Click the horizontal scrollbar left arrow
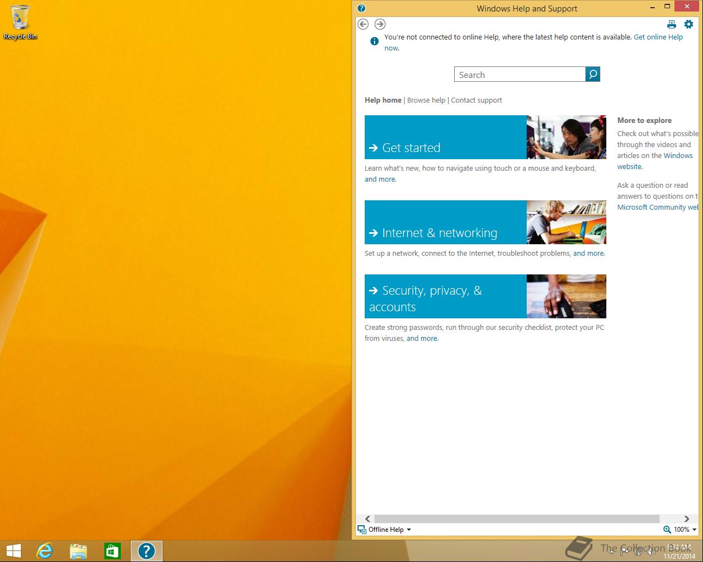The image size is (703, 562). pyautogui.click(x=368, y=519)
